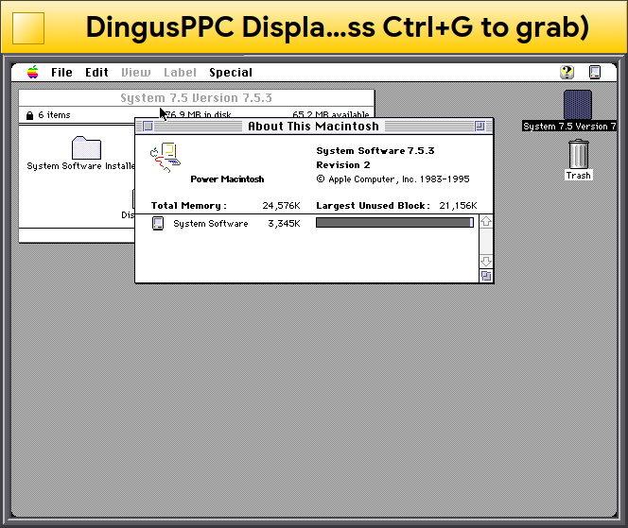Click the resize box of About window
Image resolution: width=628 pixels, height=528 pixels.
point(486,276)
